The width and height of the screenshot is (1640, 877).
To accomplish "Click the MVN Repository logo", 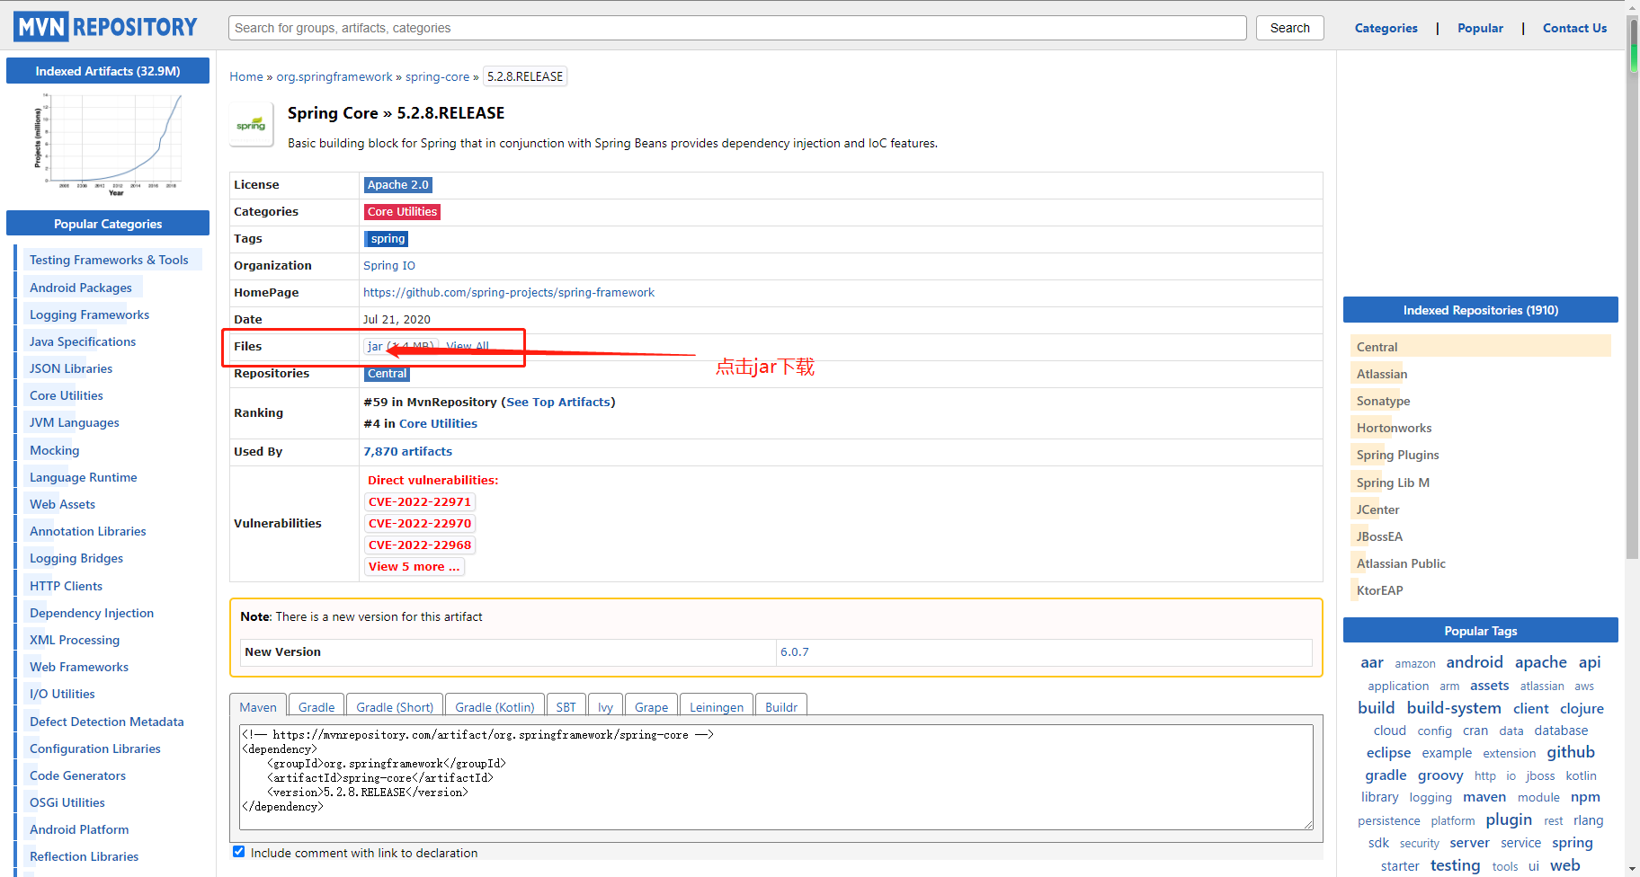I will coord(105,27).
